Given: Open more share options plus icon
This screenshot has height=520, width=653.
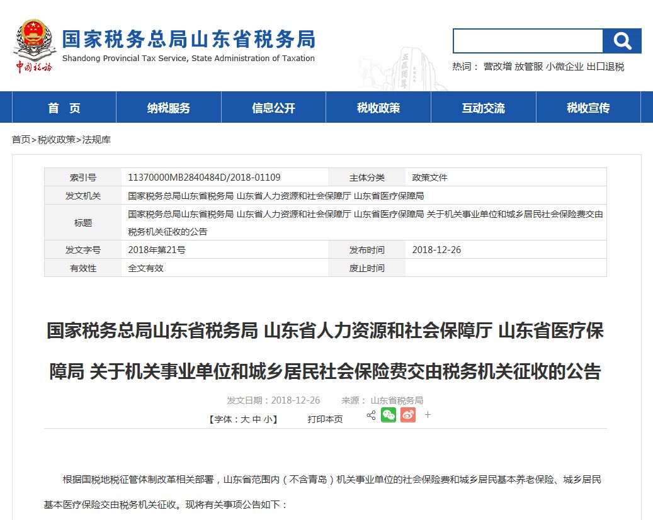Looking at the screenshot, I should click(x=428, y=415).
